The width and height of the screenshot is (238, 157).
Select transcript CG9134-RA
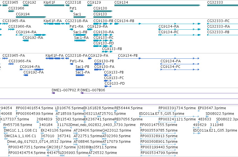pos(180,29)
